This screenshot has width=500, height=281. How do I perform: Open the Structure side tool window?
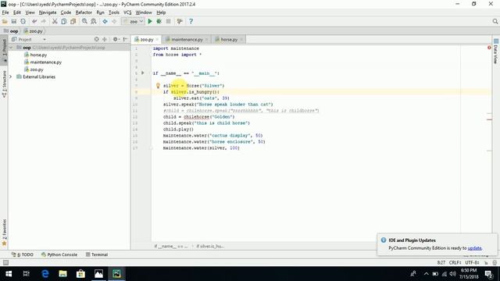tap(4, 84)
